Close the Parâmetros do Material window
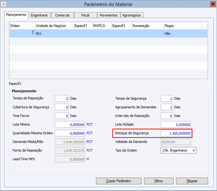 (x=213, y=4)
